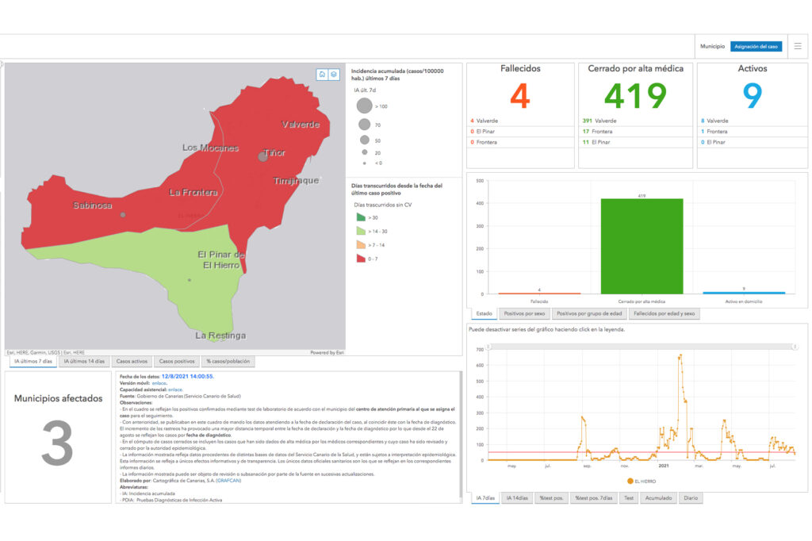Click the Sabinosa incidence dot on map
Image resolution: width=812 pixels, height=541 pixels.
122,215
